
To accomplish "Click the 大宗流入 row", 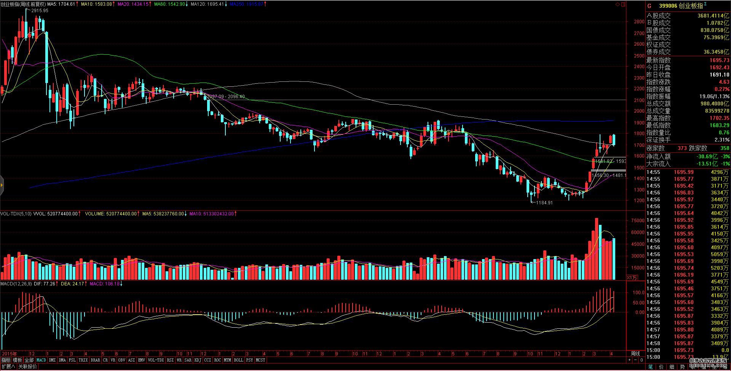I will pyautogui.click(x=688, y=164).
